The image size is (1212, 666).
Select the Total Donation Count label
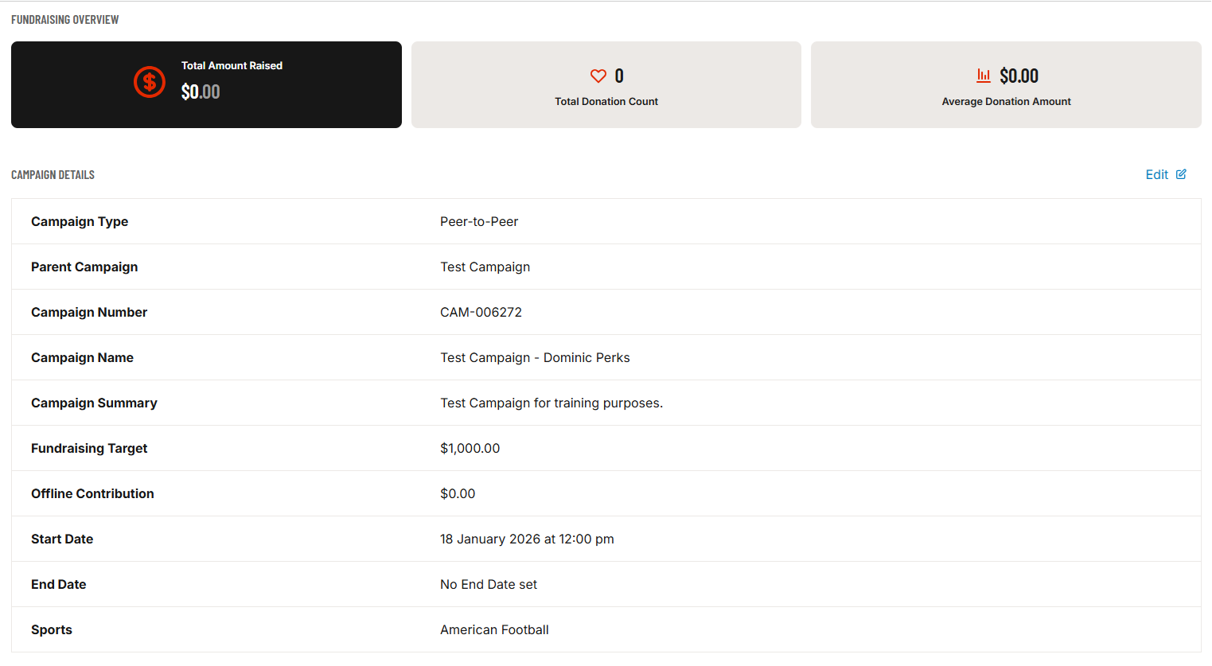click(x=606, y=102)
